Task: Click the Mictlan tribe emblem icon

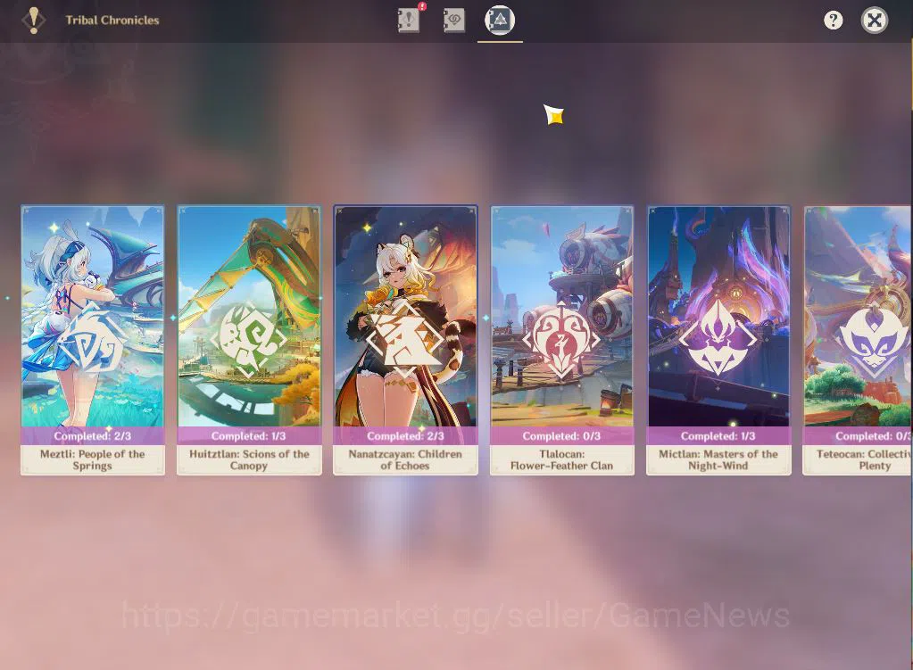Action: (x=718, y=337)
